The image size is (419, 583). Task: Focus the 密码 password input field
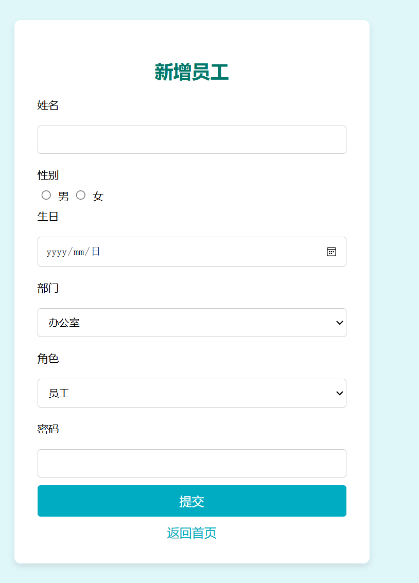click(x=191, y=463)
